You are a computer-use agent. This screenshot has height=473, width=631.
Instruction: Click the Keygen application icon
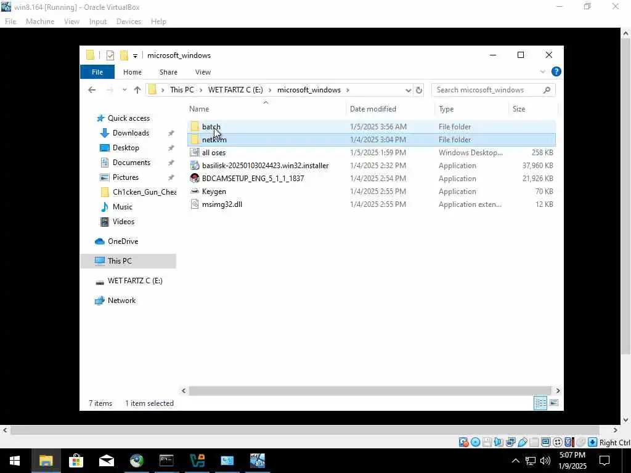pyautogui.click(x=195, y=191)
